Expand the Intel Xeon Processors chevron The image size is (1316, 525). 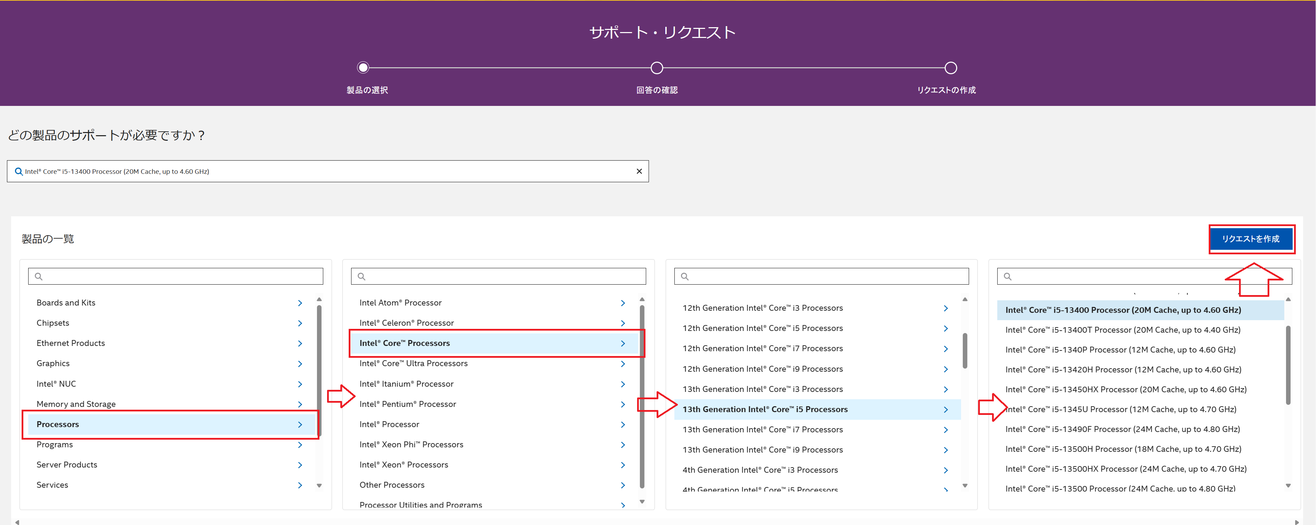coord(623,465)
